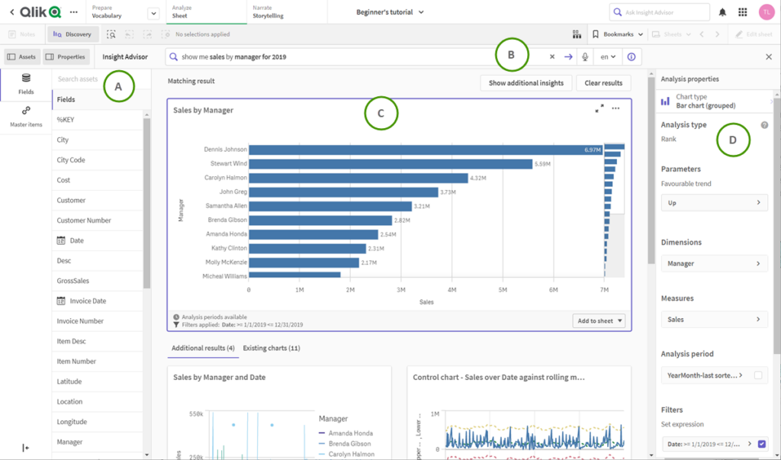Screen dimensions: 781x460
Task: Expand the Favourable trend Up parameter
Action: 714,203
